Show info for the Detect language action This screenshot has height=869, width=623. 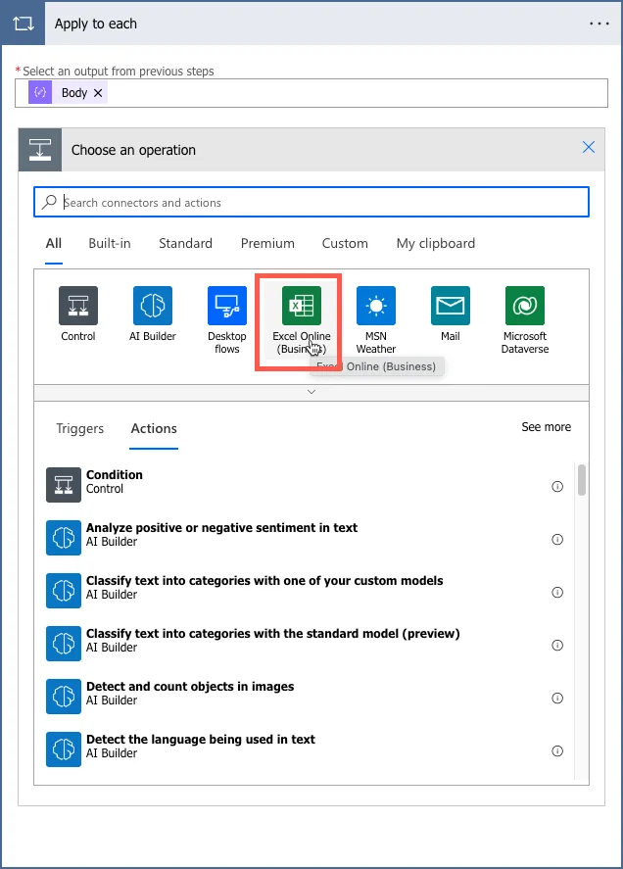pos(557,751)
